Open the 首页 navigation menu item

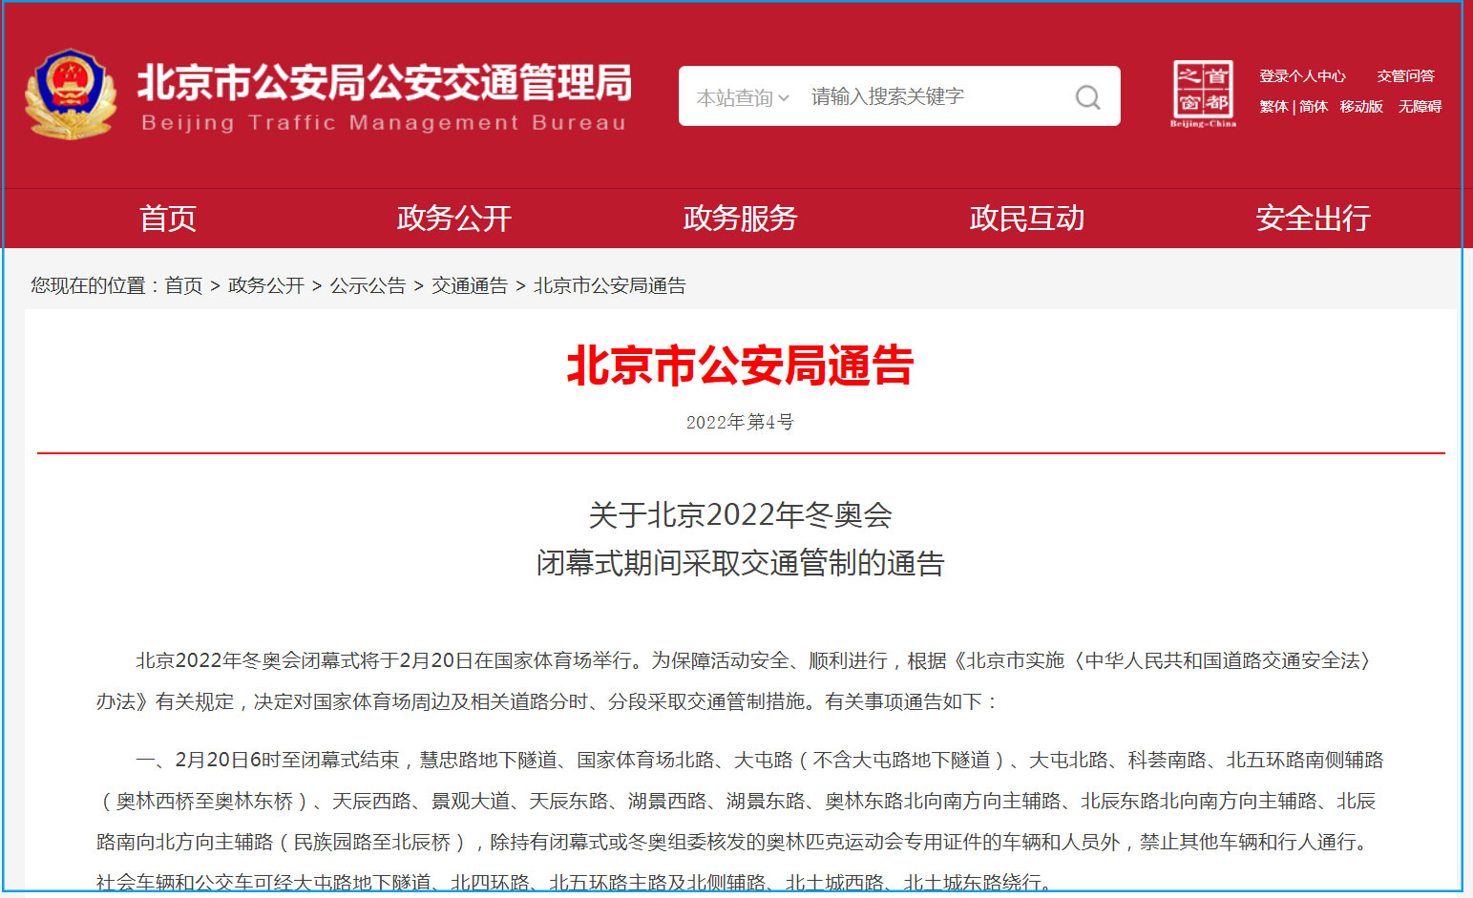(168, 219)
